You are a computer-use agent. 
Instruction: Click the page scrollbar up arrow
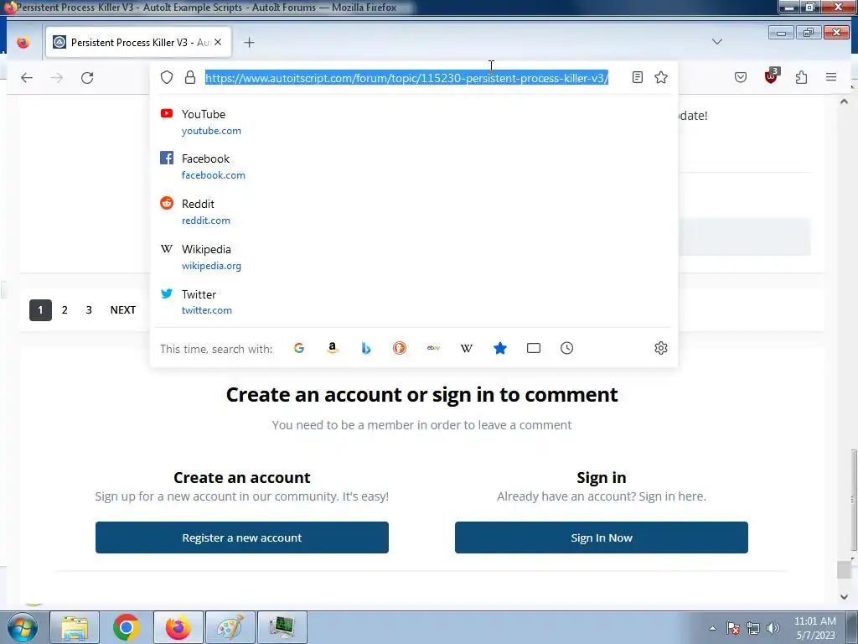pyautogui.click(x=844, y=101)
